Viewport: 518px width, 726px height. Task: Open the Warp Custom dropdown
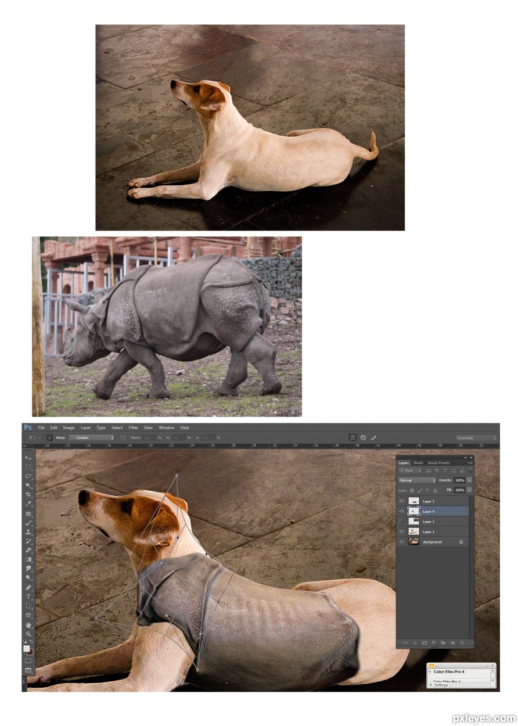pos(91,437)
